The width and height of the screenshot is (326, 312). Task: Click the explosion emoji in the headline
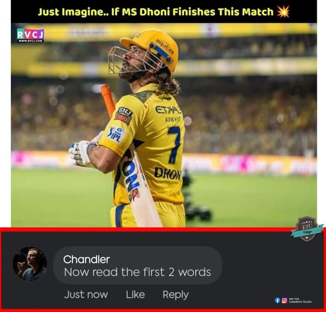coord(283,12)
